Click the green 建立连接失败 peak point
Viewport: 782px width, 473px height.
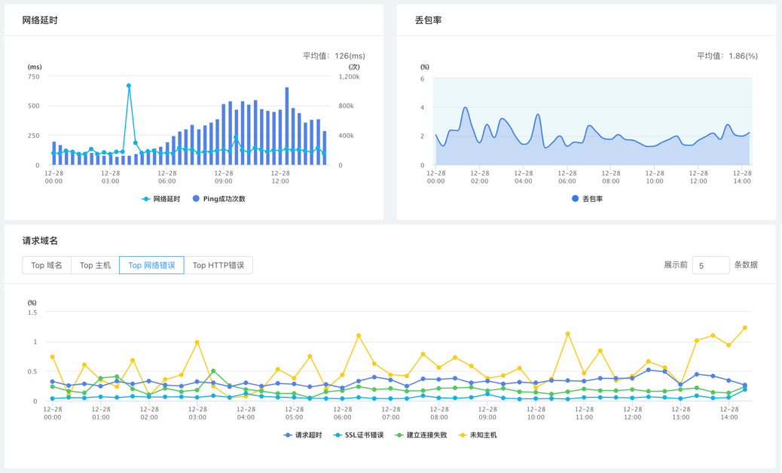point(213,371)
